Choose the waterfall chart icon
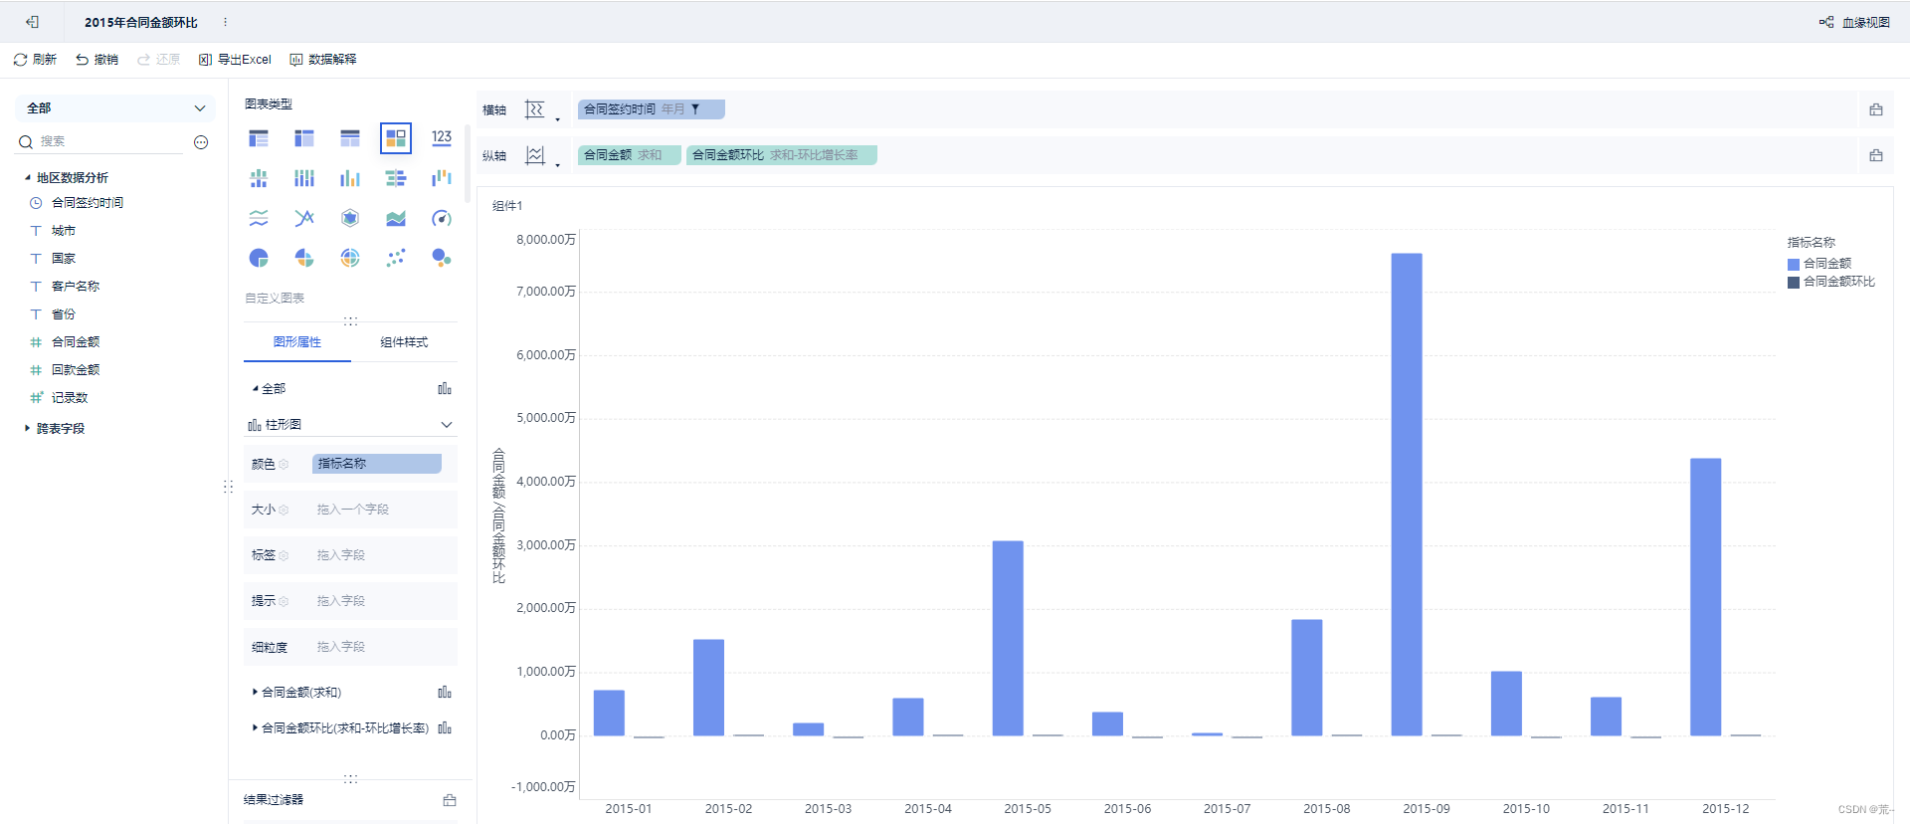The width and height of the screenshot is (1910, 824). tap(442, 178)
